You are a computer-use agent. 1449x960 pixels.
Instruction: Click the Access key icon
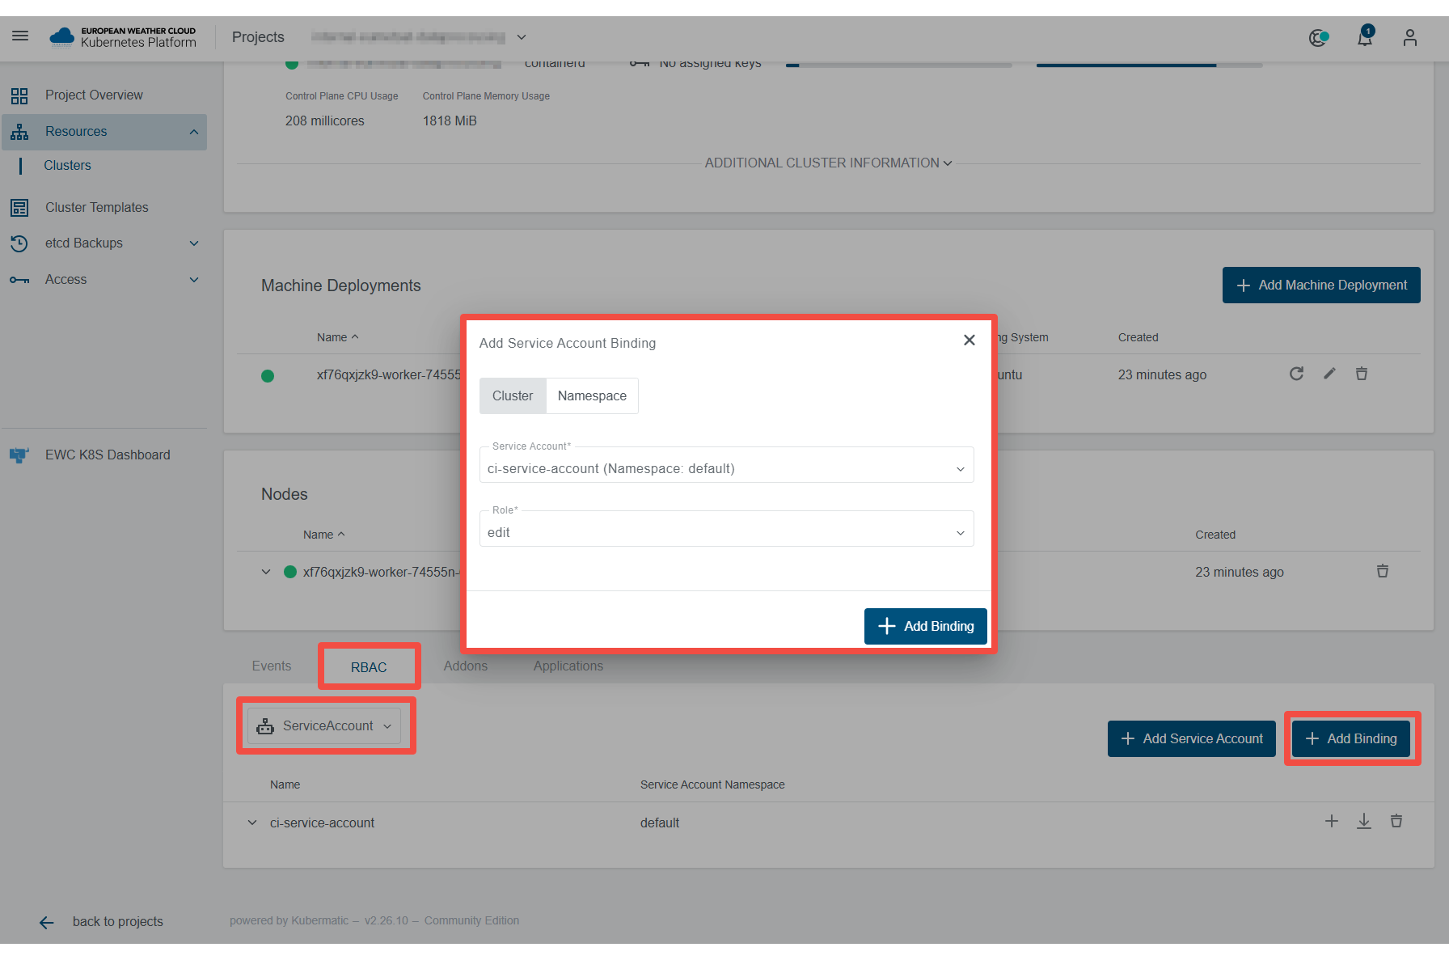point(19,280)
